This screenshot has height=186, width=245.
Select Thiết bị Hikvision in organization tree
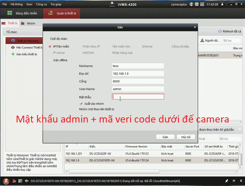pyautogui.click(x=24, y=40)
